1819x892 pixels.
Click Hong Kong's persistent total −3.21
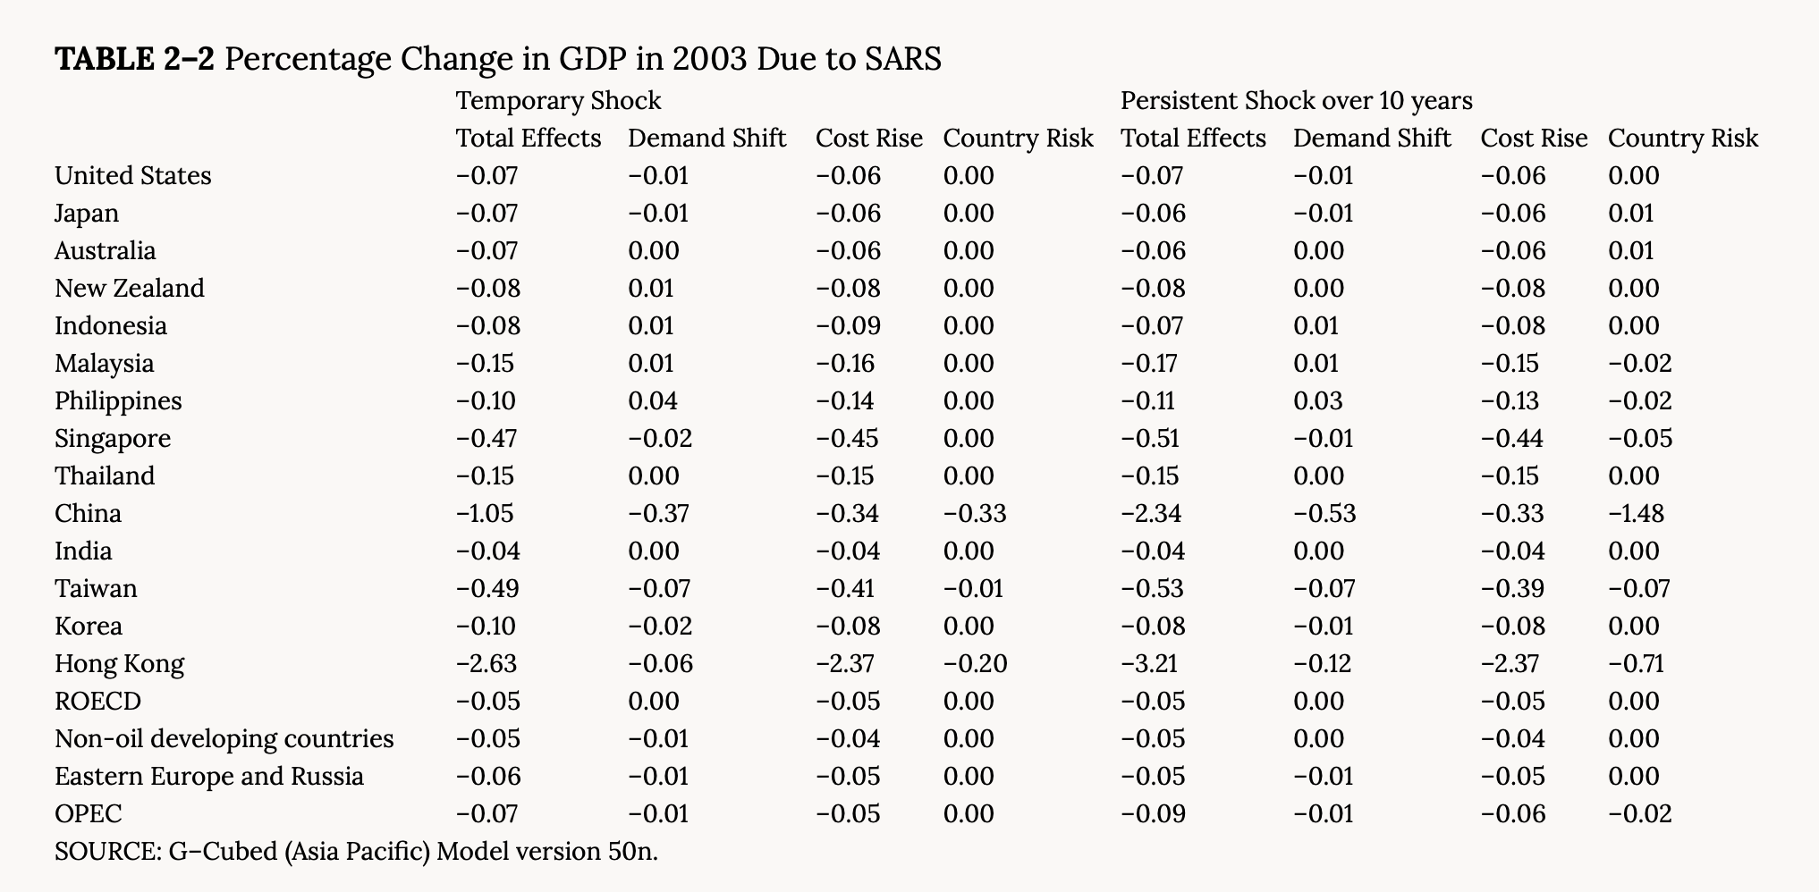(1149, 663)
